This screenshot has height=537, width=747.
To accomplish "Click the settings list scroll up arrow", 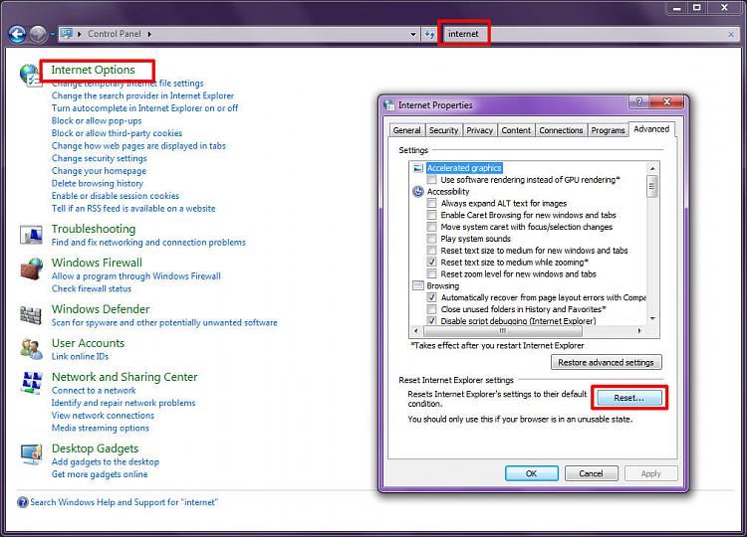I will (x=652, y=168).
